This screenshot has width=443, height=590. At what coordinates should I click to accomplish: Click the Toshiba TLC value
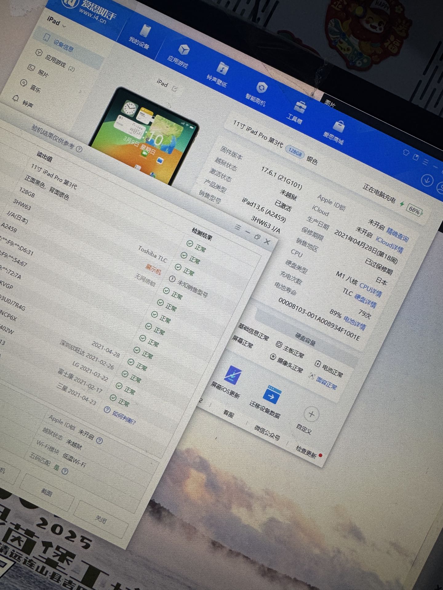[153, 254]
